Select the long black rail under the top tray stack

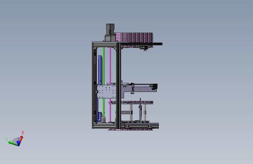[x=142, y=44]
